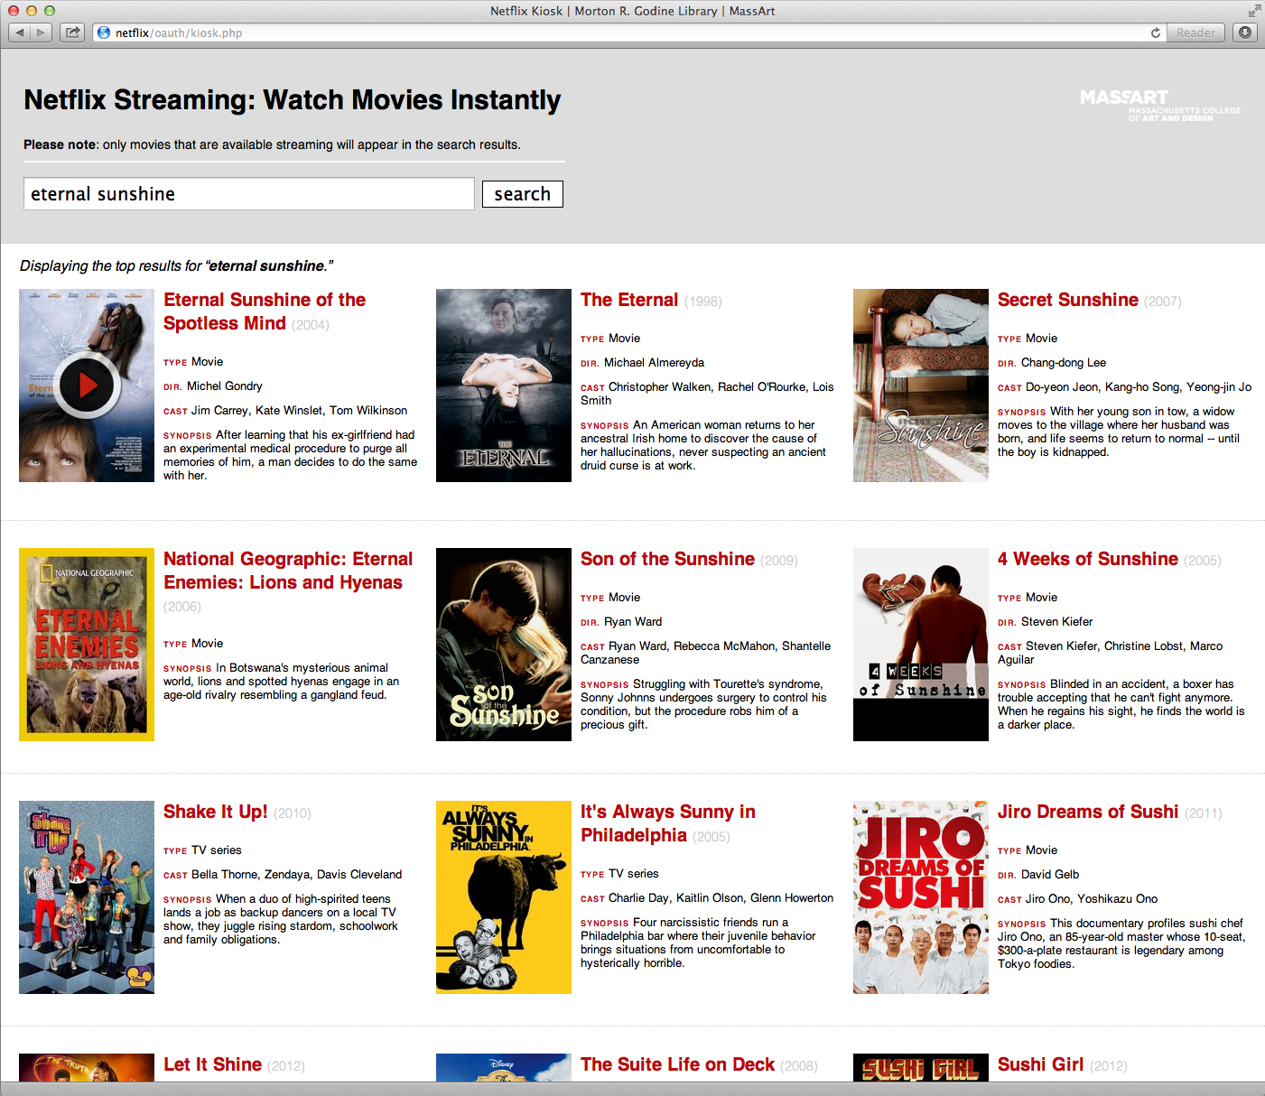Open The Eternal title link

tap(629, 300)
